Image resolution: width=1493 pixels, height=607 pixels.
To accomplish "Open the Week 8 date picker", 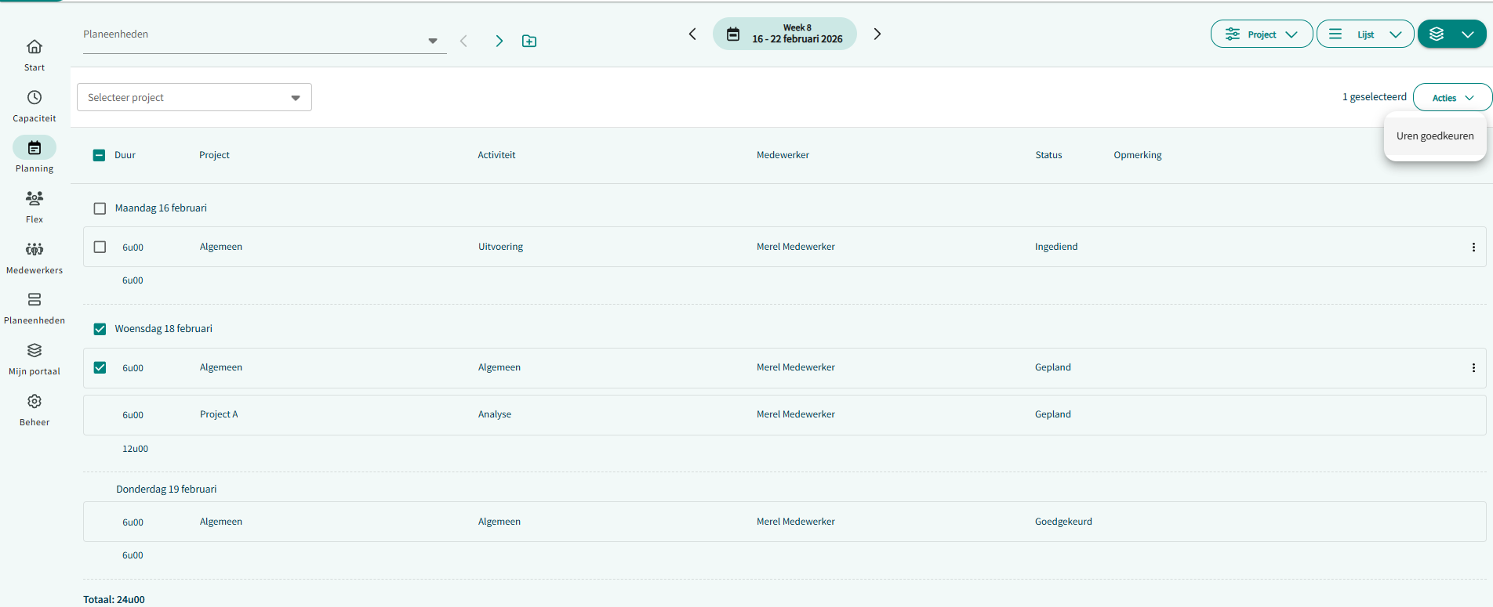I will pyautogui.click(x=784, y=34).
